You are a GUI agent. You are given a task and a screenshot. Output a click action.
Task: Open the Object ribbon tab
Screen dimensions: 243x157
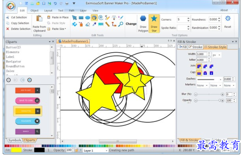pos(34,11)
